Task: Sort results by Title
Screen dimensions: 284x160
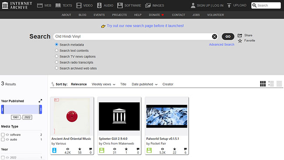Action: [x=123, y=84]
